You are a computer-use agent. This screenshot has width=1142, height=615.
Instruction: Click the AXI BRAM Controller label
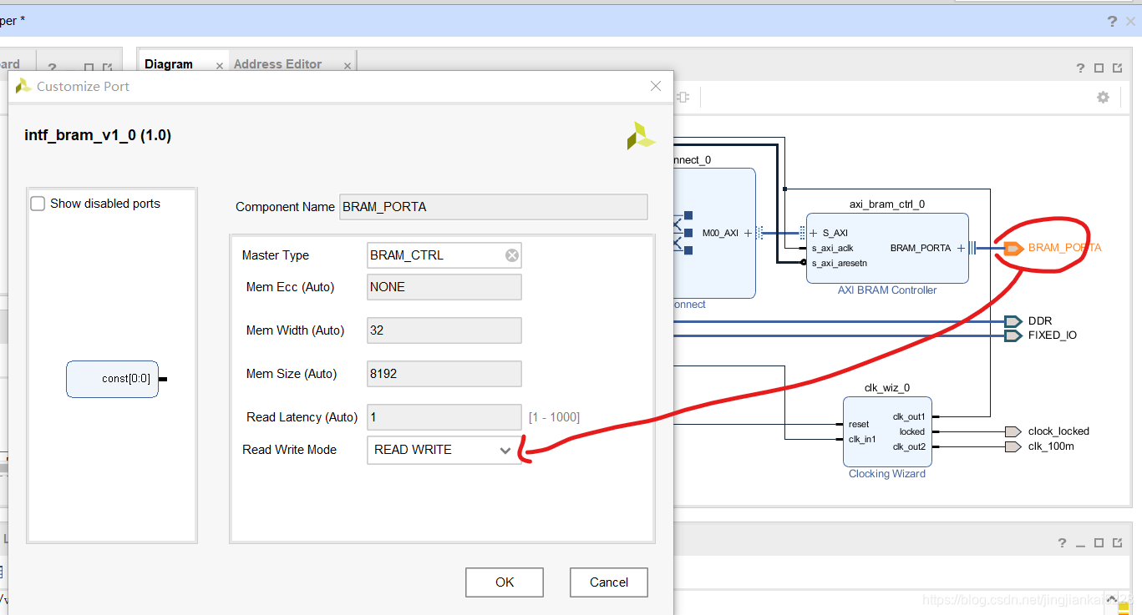click(x=887, y=290)
